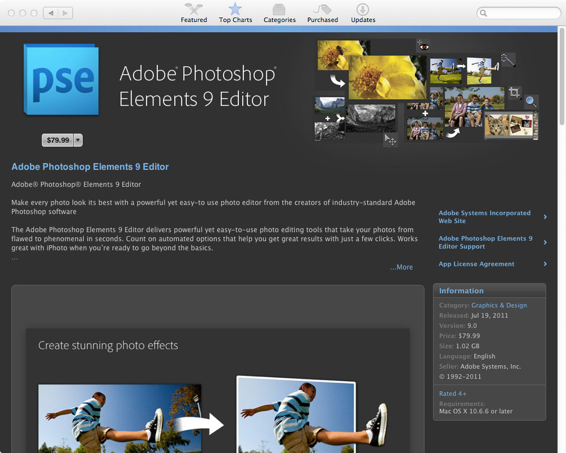Click the black-and-white landscape image in banner
The height and width of the screenshot is (453, 566).
[x=370, y=118]
